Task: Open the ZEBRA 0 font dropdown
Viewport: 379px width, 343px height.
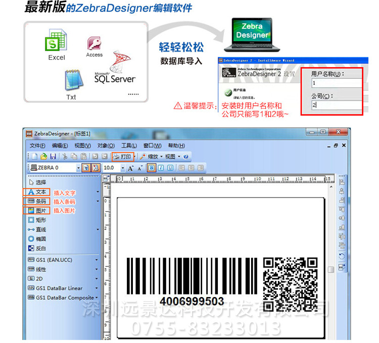Action: 78,168
